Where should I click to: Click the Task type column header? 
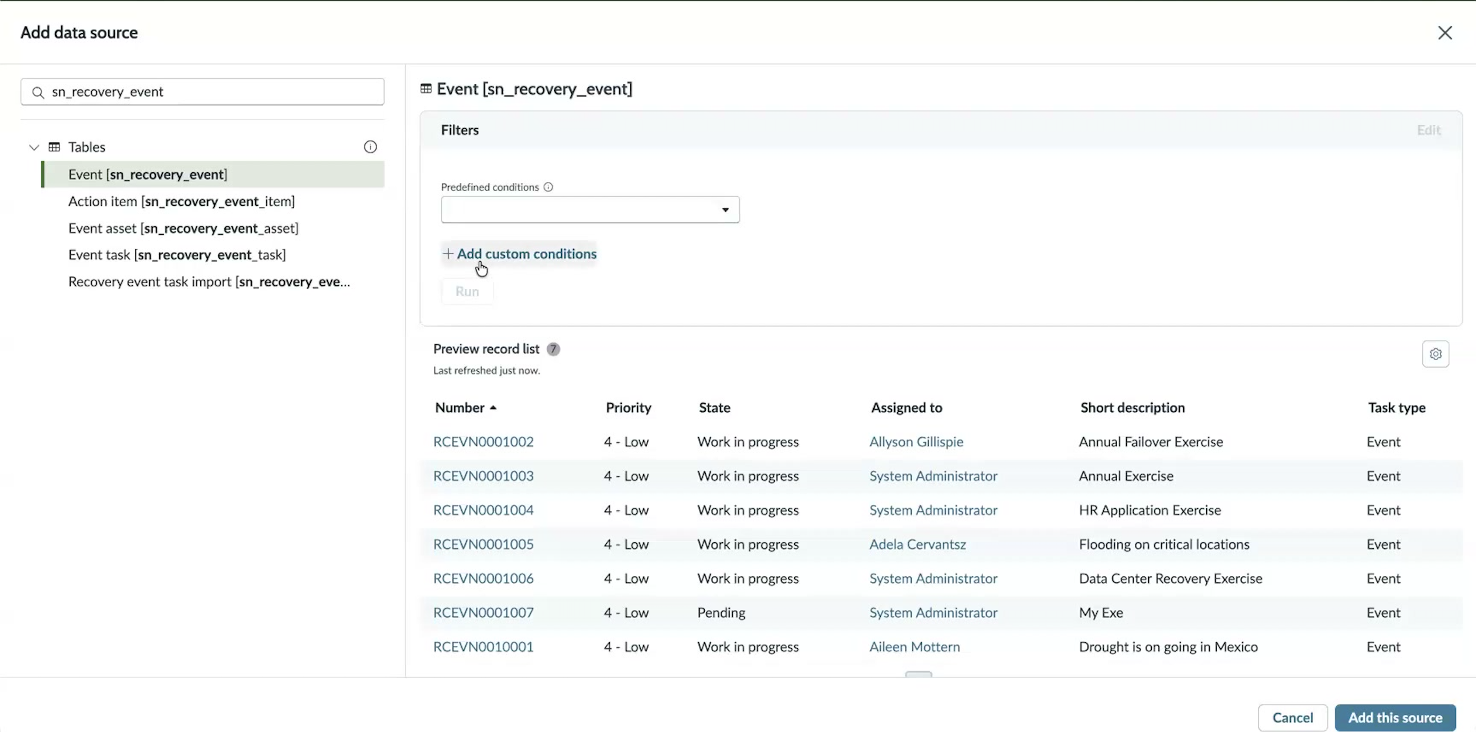pyautogui.click(x=1397, y=408)
